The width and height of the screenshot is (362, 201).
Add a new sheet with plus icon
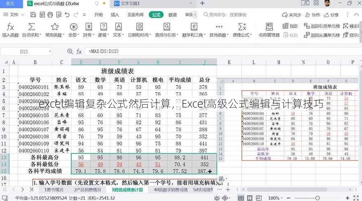point(228,190)
